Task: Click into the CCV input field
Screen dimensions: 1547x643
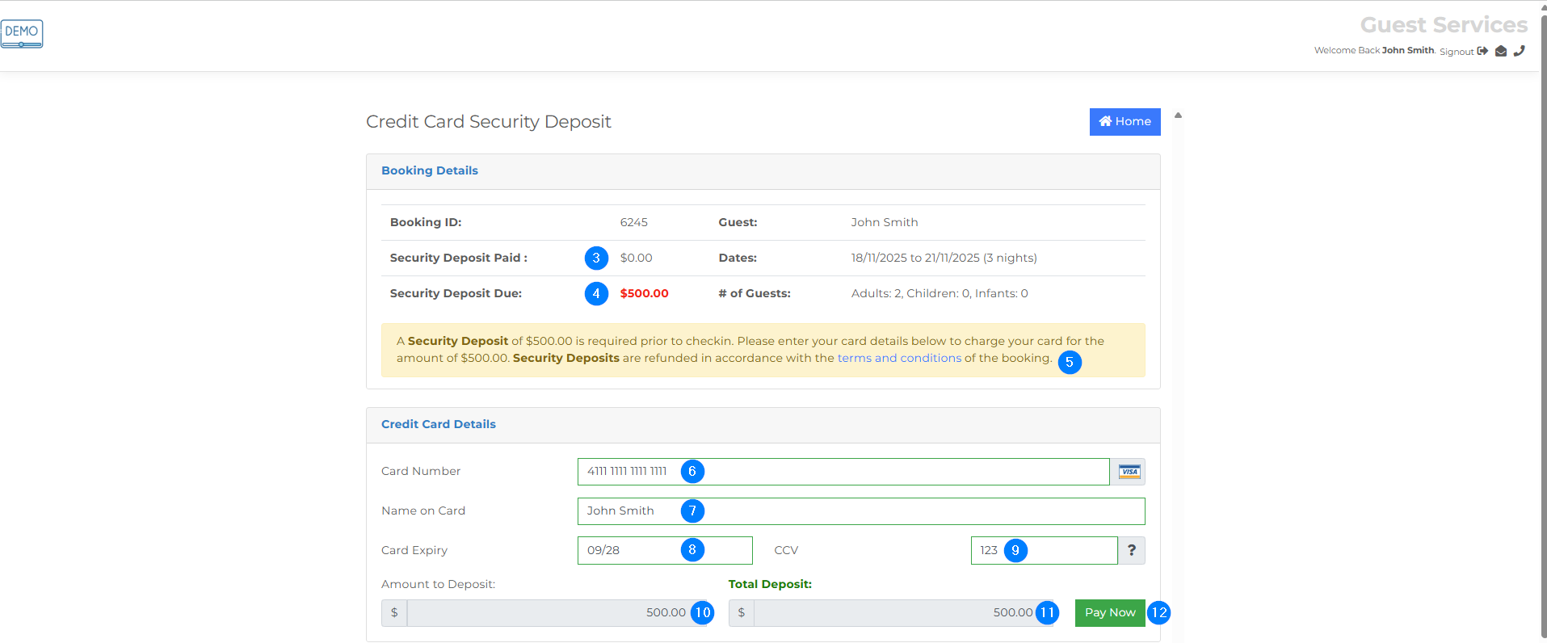Action: tap(1066, 551)
